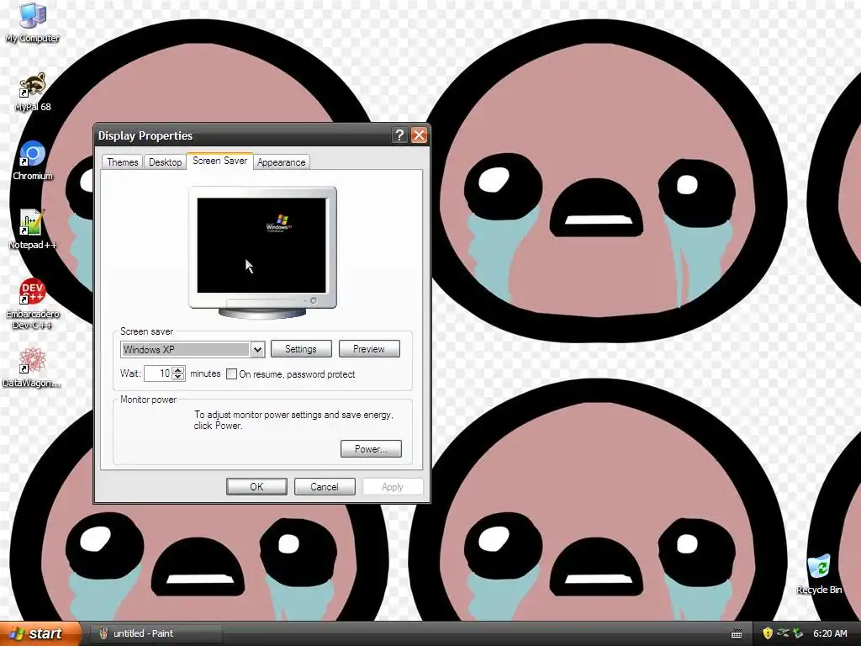This screenshot has width=861, height=646.
Task: Select the DataWagon desktop shortcut
Action: [32, 368]
